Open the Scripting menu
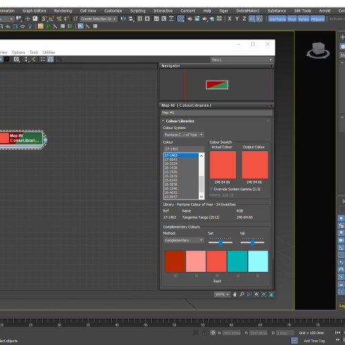 [138, 10]
